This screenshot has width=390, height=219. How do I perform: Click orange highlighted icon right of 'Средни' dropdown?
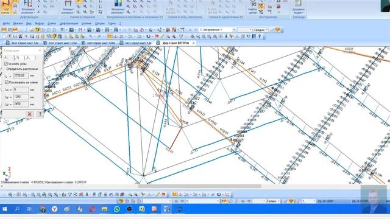coord(278,30)
